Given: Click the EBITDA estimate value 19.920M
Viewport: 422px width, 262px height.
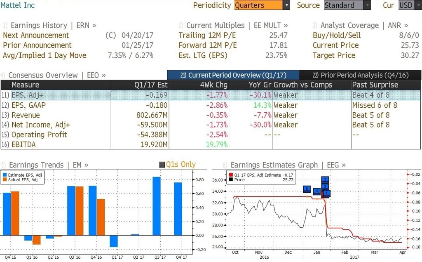Looking at the screenshot, I should click(154, 144).
